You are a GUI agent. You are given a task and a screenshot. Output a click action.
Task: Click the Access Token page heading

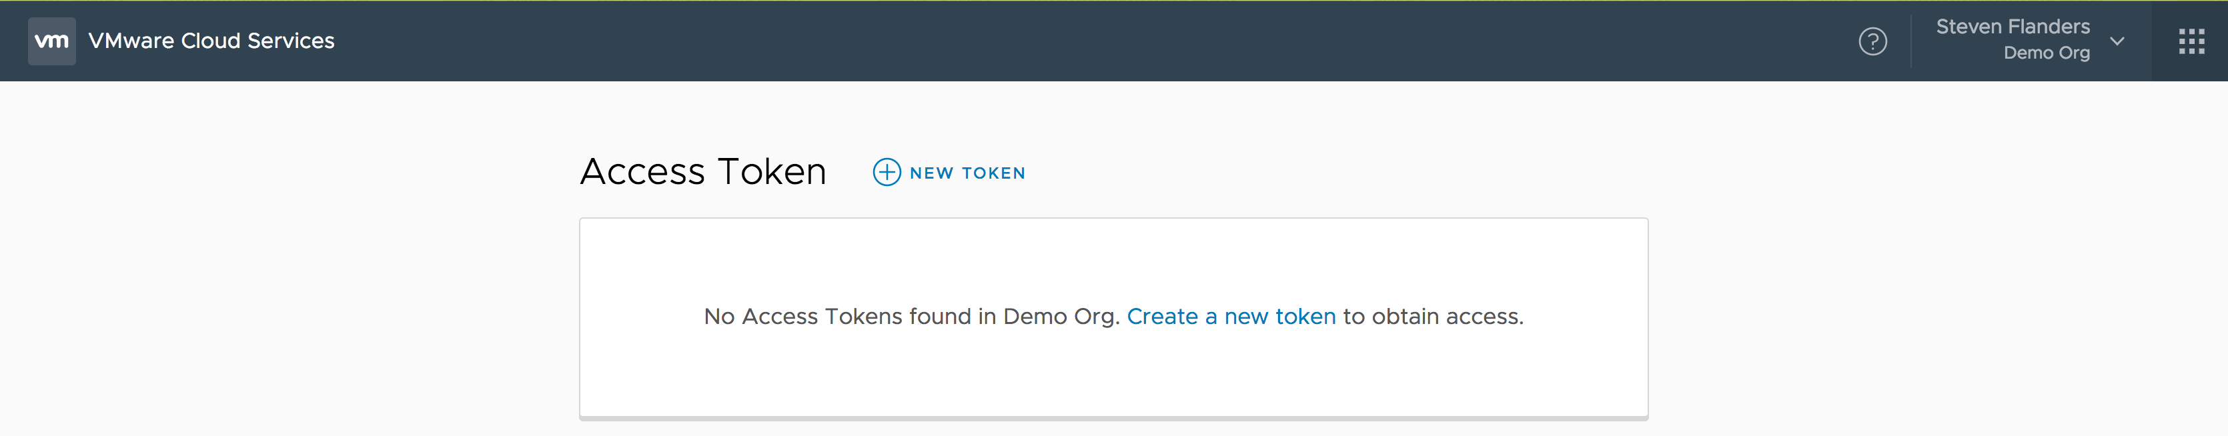tap(703, 171)
